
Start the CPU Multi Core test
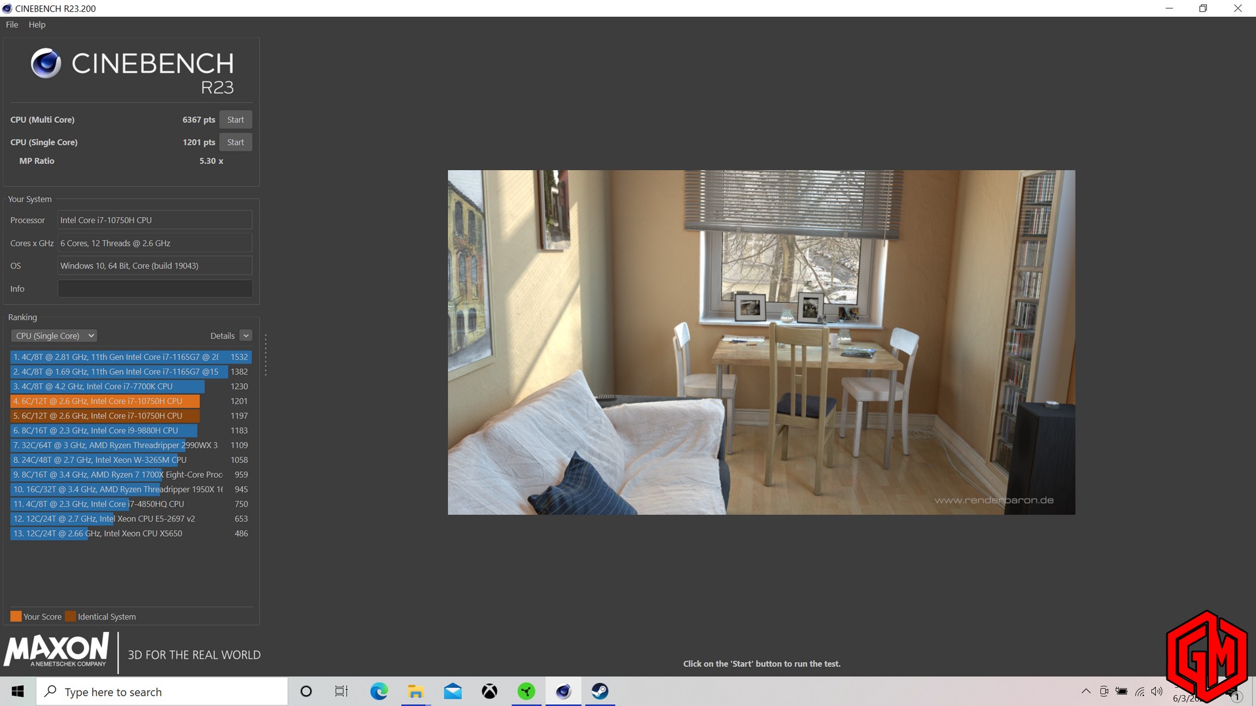(x=235, y=120)
